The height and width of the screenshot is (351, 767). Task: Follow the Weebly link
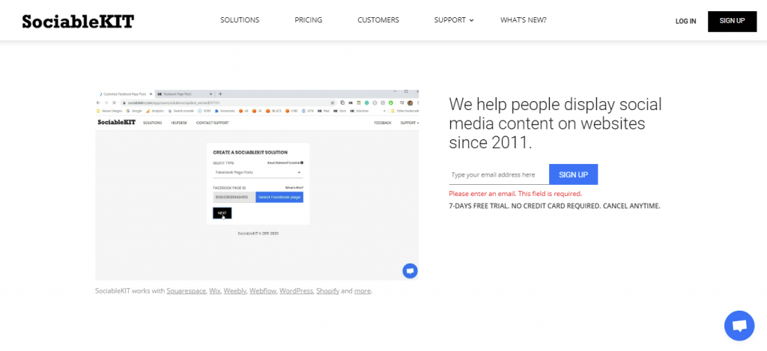pyautogui.click(x=234, y=291)
